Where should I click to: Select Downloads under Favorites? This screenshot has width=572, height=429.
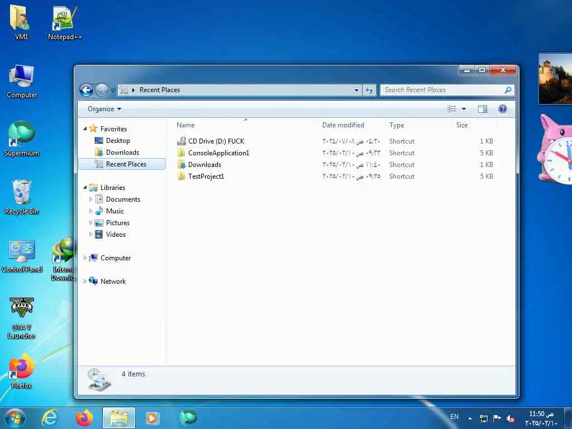[122, 152]
